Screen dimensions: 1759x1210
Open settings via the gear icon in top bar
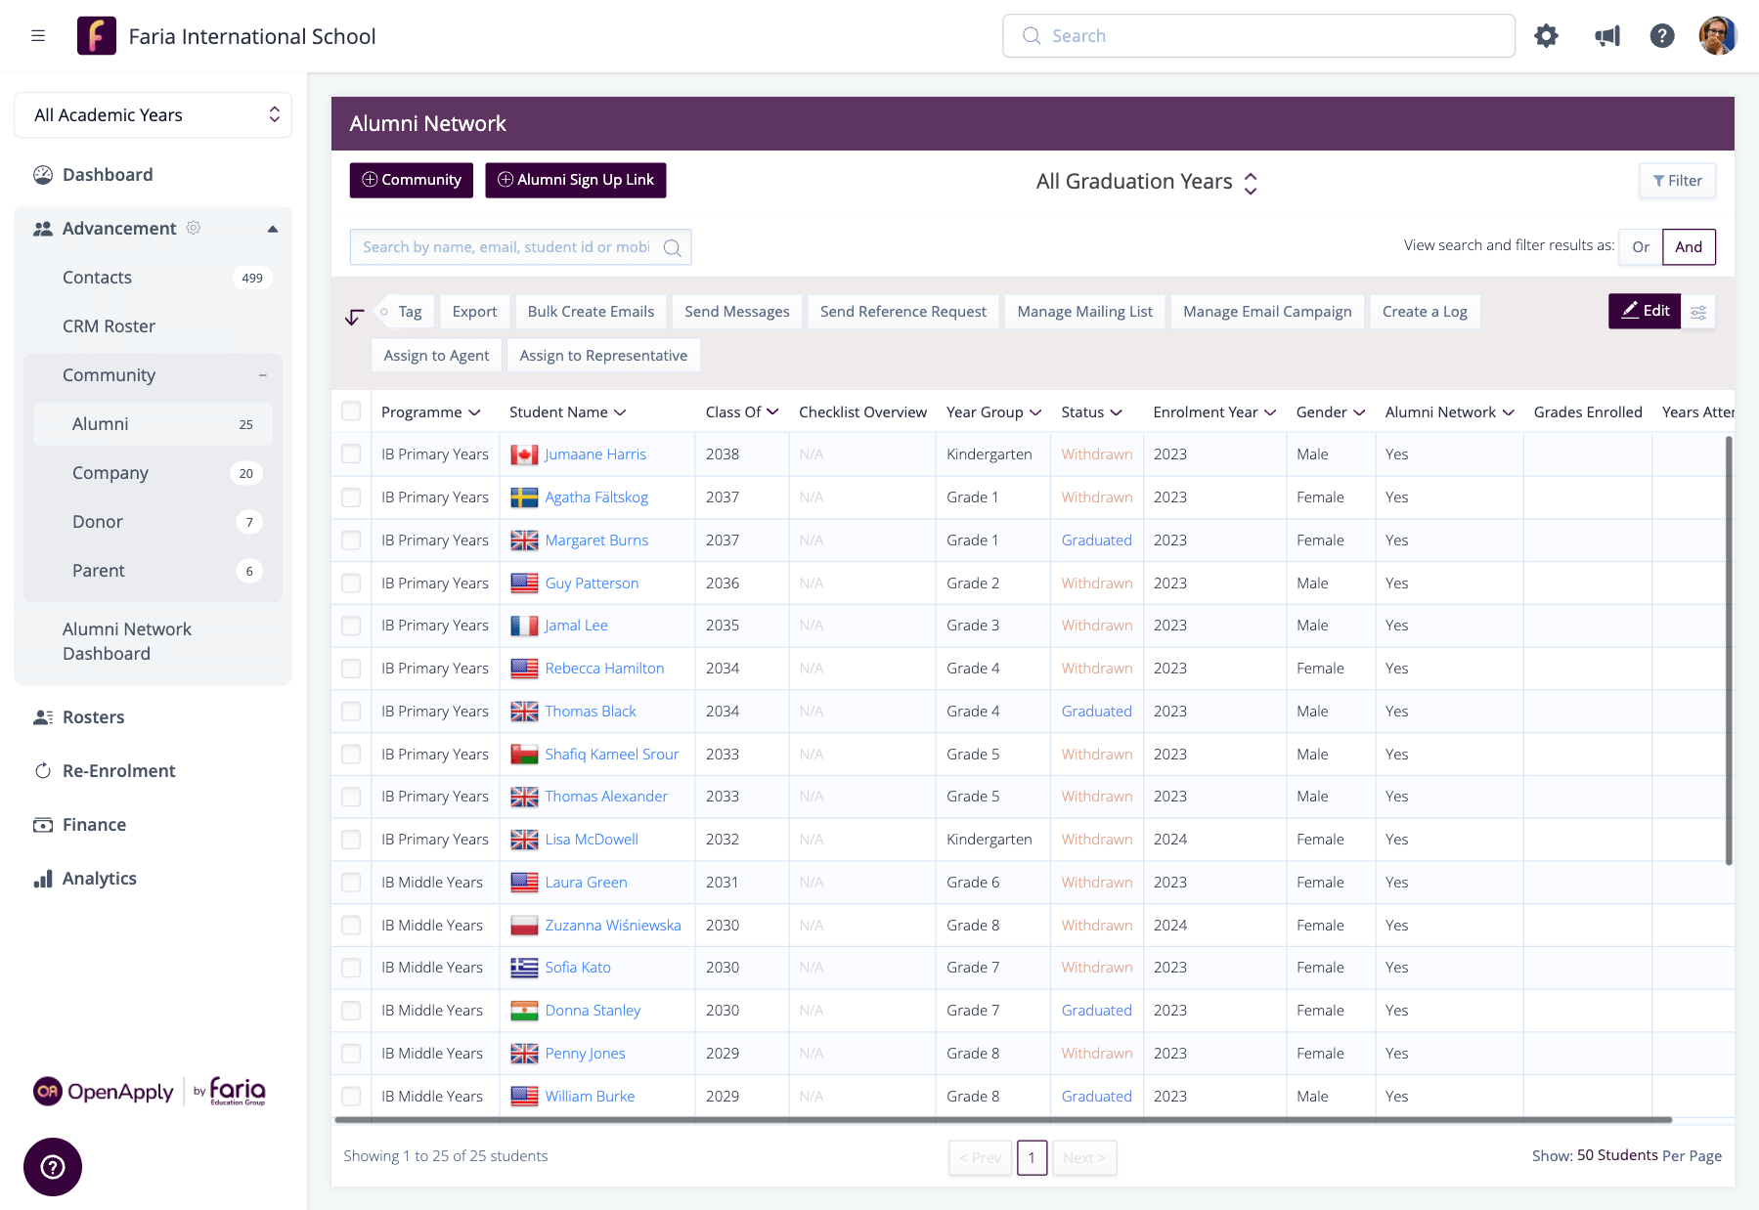(x=1546, y=35)
